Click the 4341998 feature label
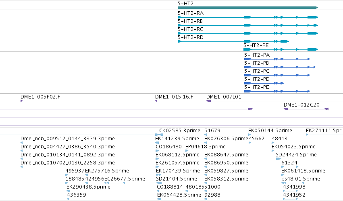 (x=294, y=187)
